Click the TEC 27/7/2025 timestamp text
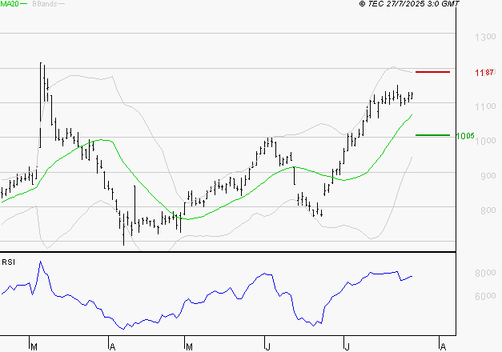Image resolution: width=502 pixels, height=352 pixels. [409, 4]
